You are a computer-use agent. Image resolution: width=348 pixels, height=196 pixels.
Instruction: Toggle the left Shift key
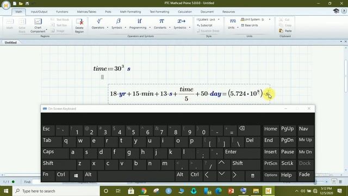[x=59, y=164]
